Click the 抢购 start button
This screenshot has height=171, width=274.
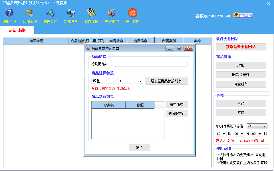(241, 103)
